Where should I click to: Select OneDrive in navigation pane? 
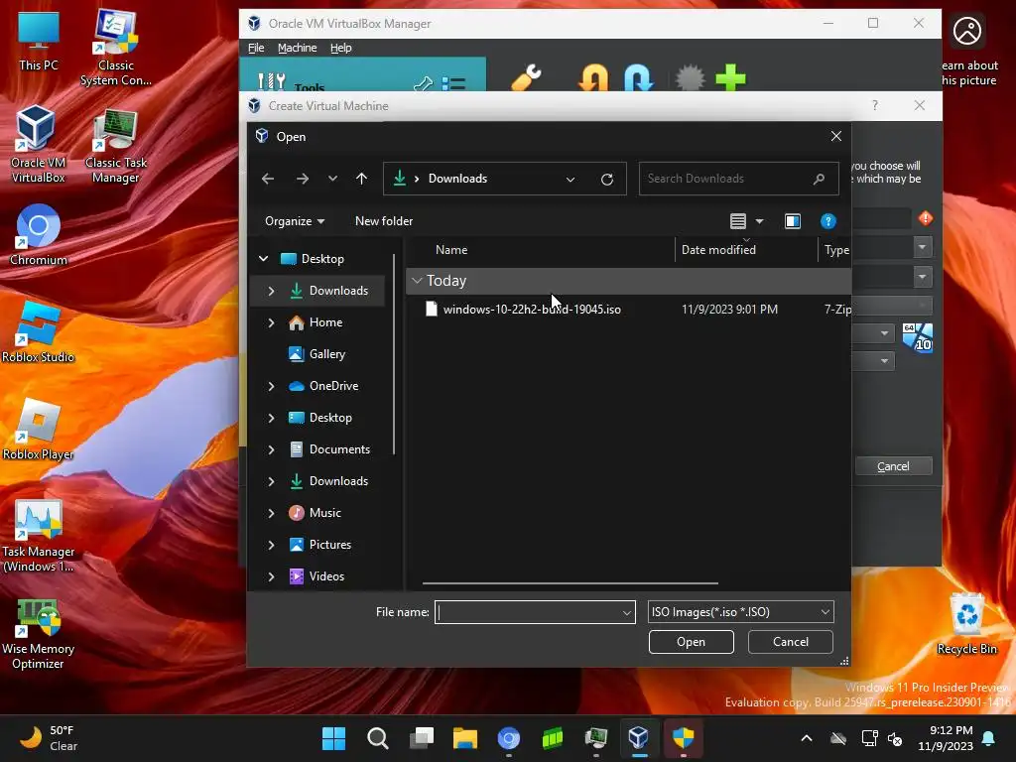click(333, 386)
